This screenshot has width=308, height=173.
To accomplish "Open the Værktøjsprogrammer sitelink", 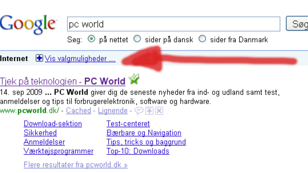I will (x=58, y=151).
